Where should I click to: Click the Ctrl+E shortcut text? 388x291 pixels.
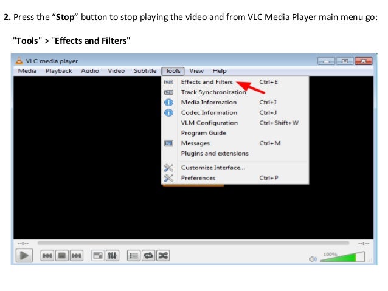tap(268, 82)
